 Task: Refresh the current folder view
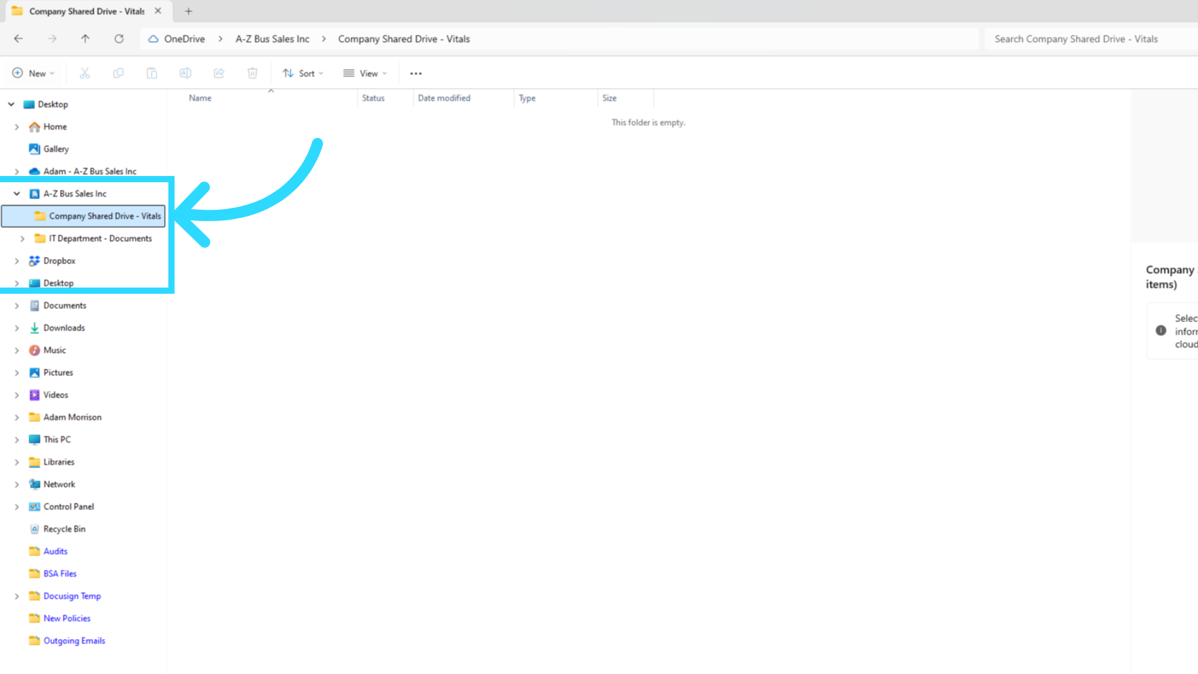coord(119,39)
